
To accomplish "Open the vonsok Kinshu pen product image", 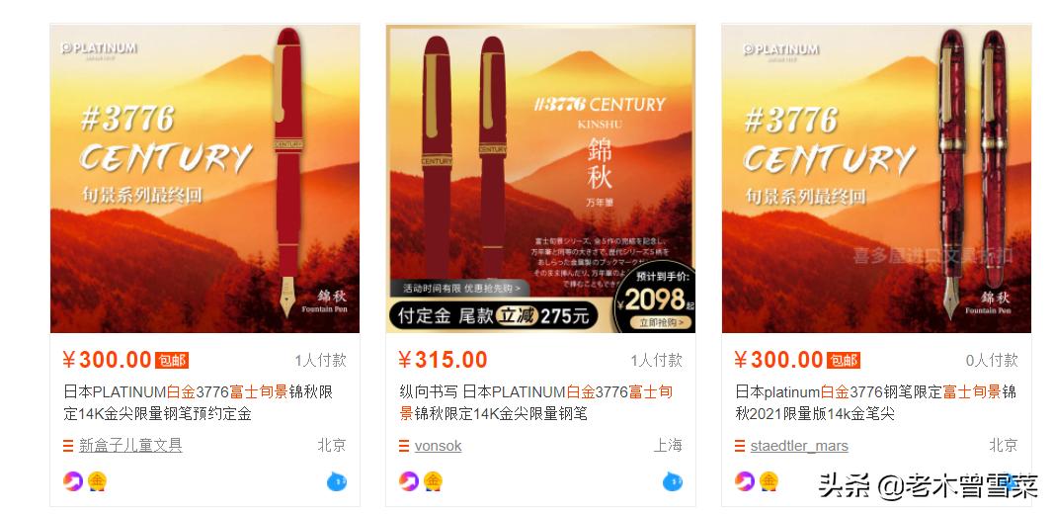I will [x=540, y=179].
